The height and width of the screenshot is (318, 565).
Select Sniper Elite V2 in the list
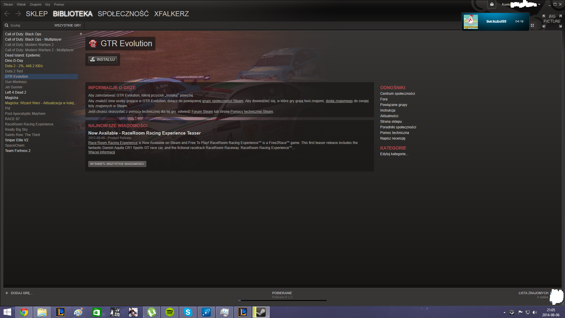[x=17, y=140]
